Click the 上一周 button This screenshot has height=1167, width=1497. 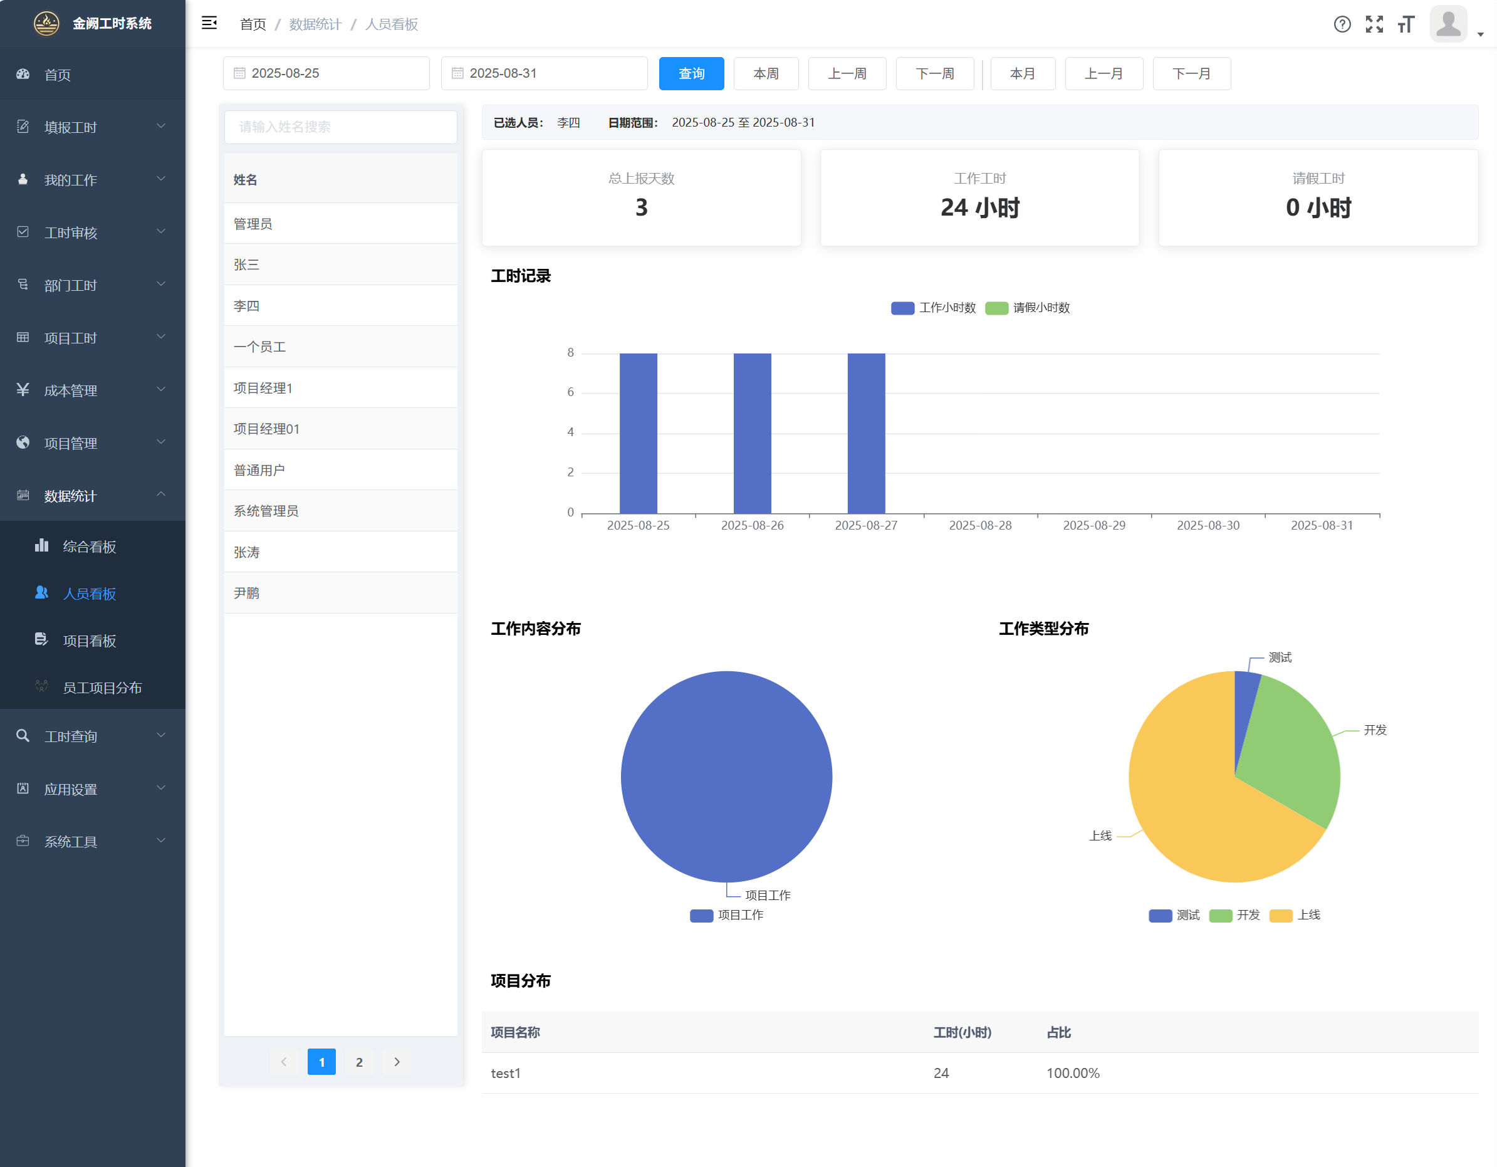coord(847,73)
